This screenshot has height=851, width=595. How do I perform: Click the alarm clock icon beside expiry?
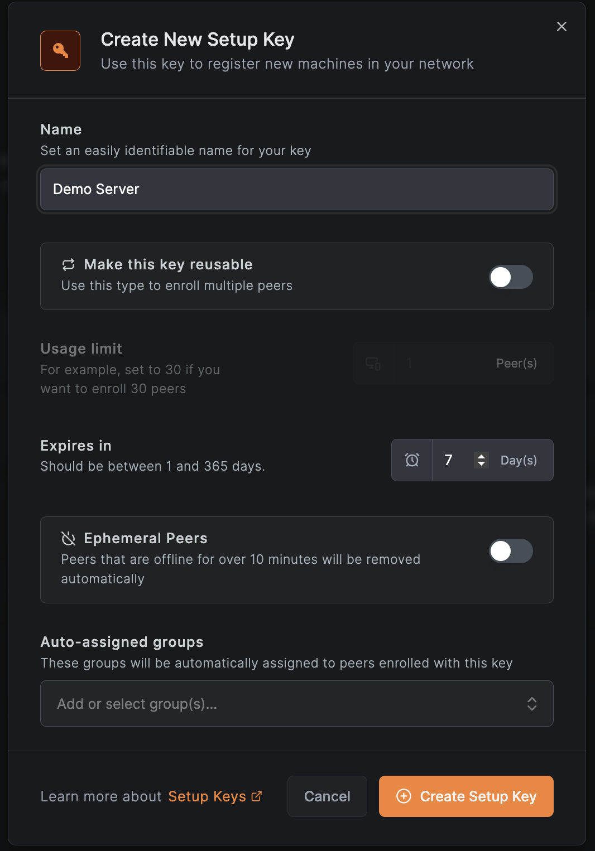pos(412,460)
